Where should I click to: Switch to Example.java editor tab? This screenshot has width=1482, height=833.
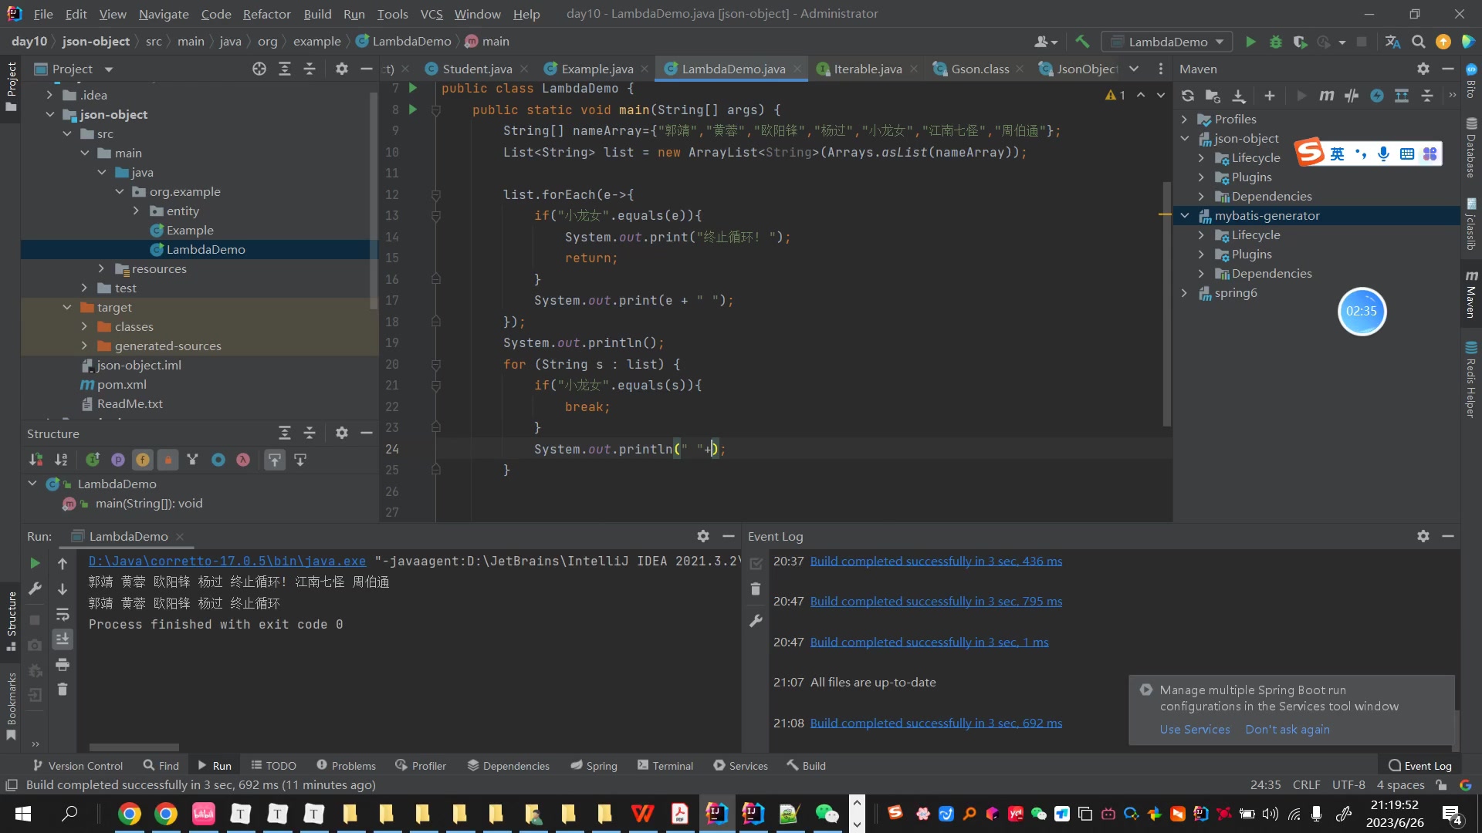coord(597,69)
